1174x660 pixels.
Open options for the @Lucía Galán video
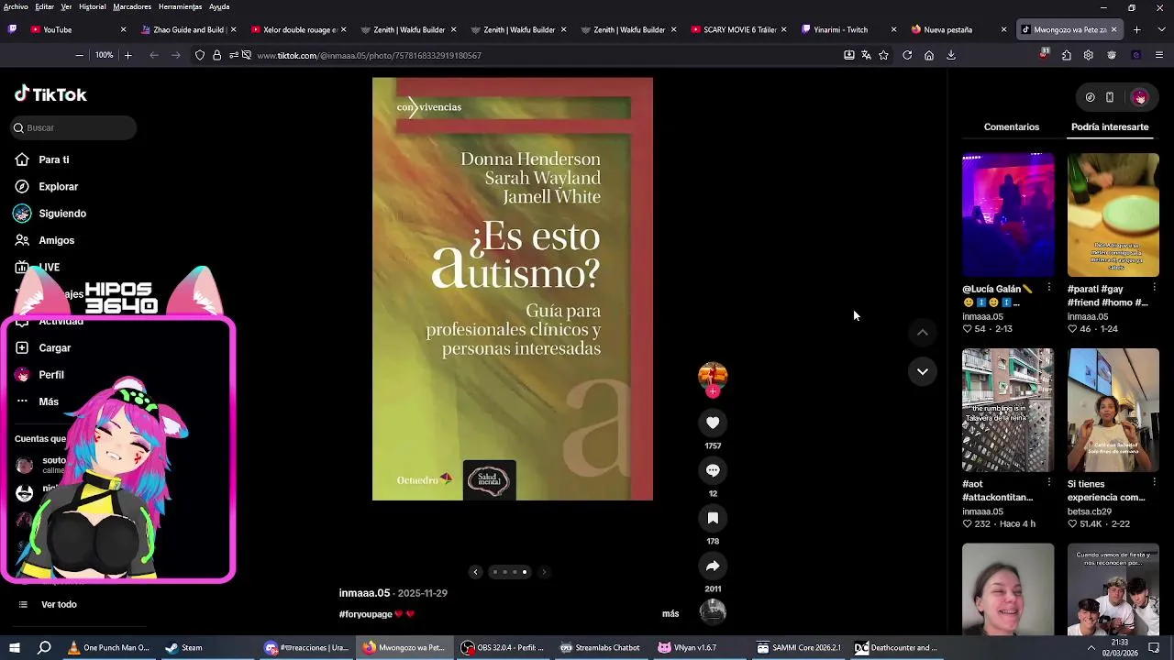(1049, 288)
